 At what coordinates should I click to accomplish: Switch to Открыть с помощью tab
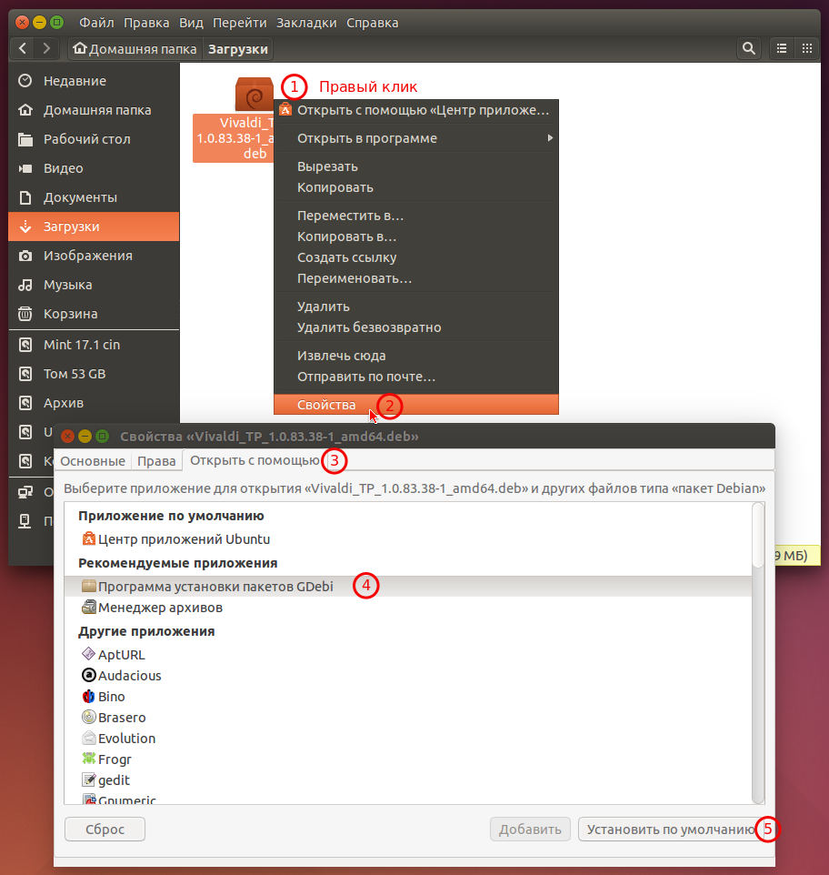coord(255,460)
